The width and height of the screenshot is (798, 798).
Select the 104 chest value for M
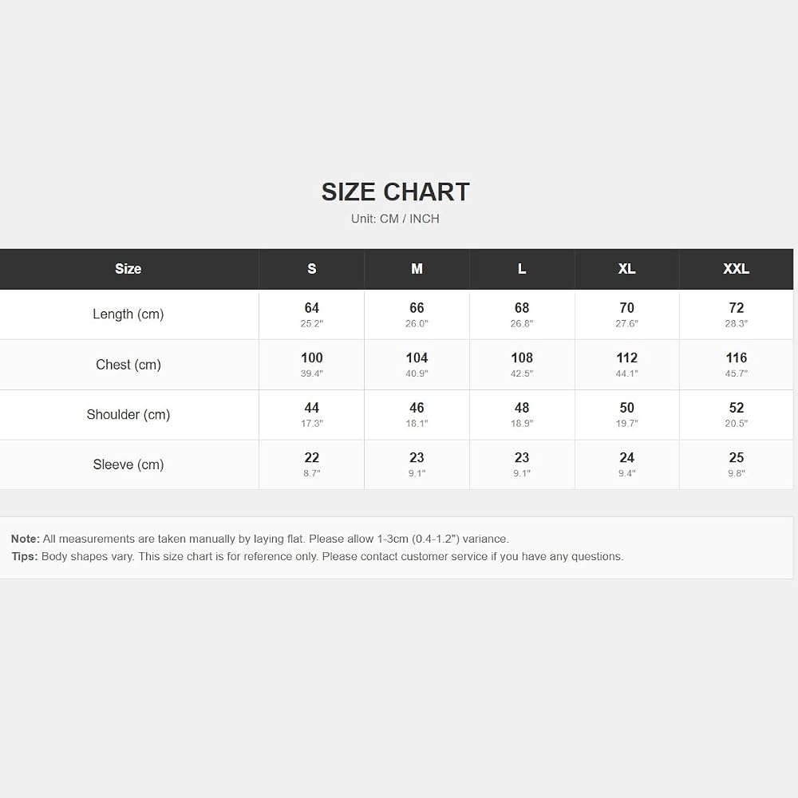coord(417,358)
